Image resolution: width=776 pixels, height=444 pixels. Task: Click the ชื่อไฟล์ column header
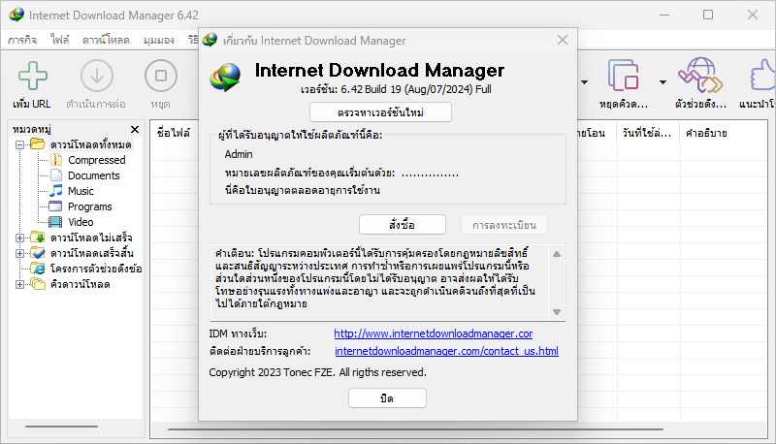(x=174, y=133)
